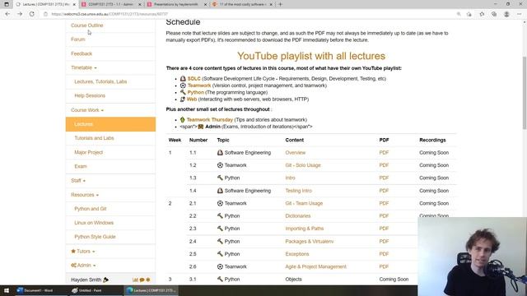
Task: Expand the Resources dropdown
Action: coord(85,195)
